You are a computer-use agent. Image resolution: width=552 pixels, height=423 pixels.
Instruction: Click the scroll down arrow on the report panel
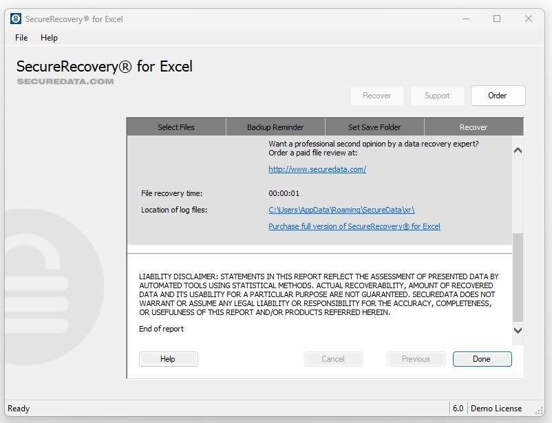click(x=518, y=331)
